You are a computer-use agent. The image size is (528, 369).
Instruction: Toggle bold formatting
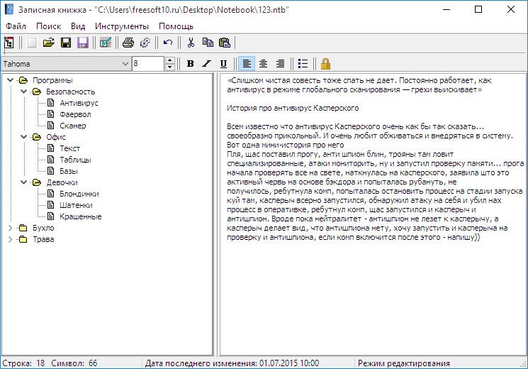tap(190, 64)
